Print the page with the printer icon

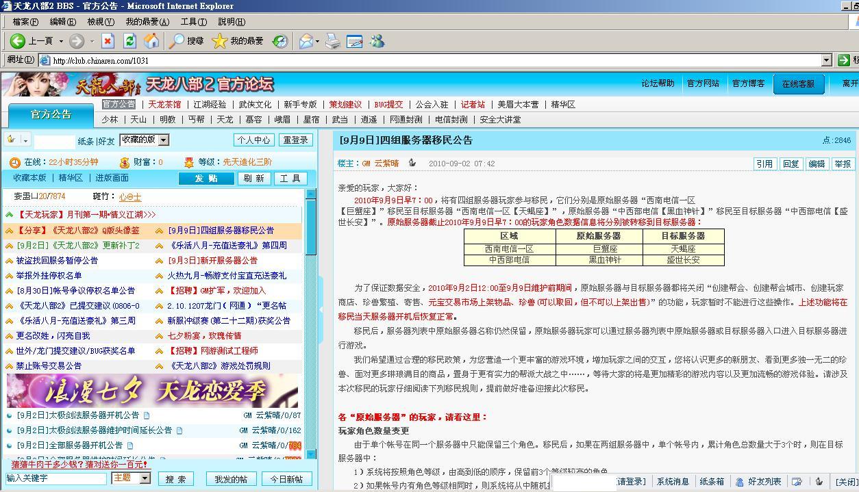333,41
